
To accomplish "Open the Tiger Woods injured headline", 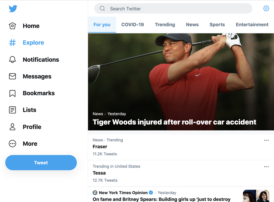I will click(x=174, y=122).
